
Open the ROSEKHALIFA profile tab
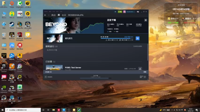click(x=76, y=15)
